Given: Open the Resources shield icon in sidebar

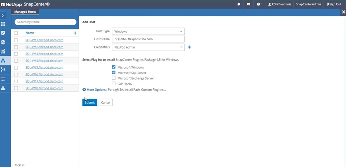Looking at the screenshot, I should coord(3,33).
